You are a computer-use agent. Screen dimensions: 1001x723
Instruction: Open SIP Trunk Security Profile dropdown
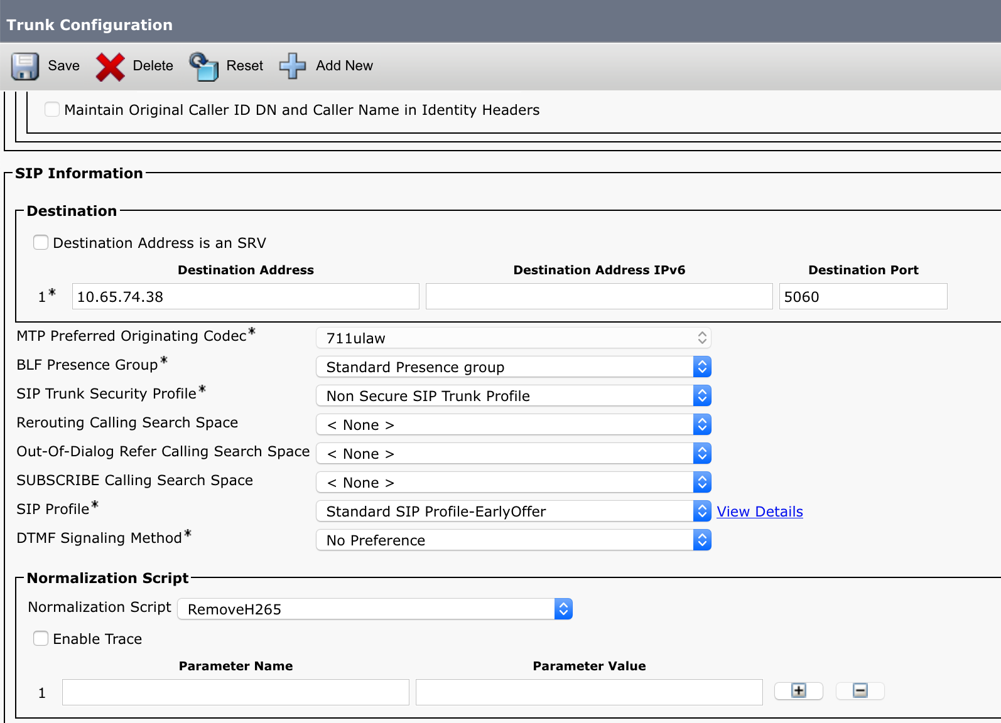514,396
